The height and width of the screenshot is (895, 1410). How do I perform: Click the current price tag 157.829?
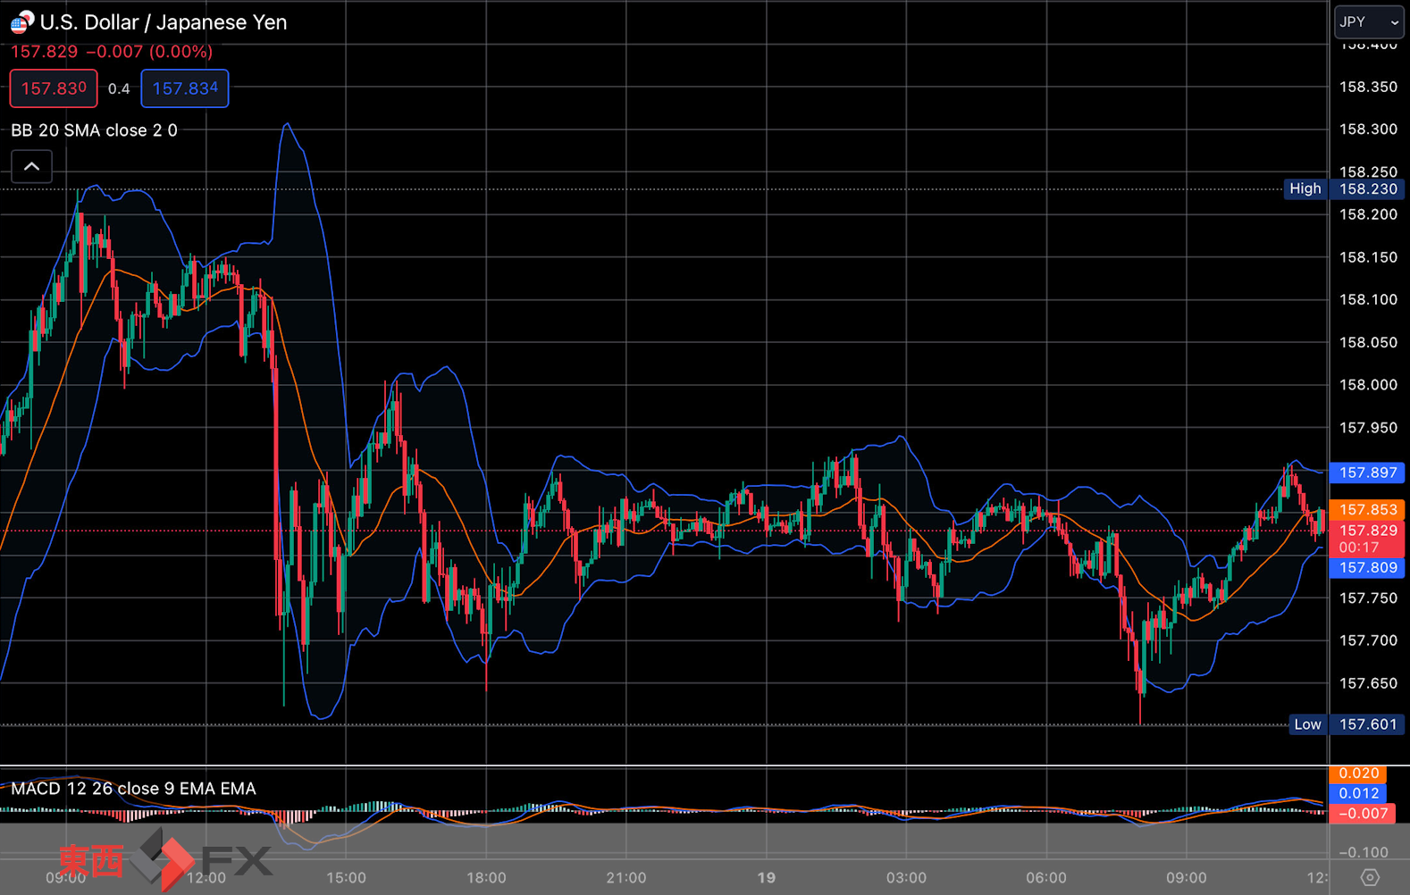(x=1367, y=531)
